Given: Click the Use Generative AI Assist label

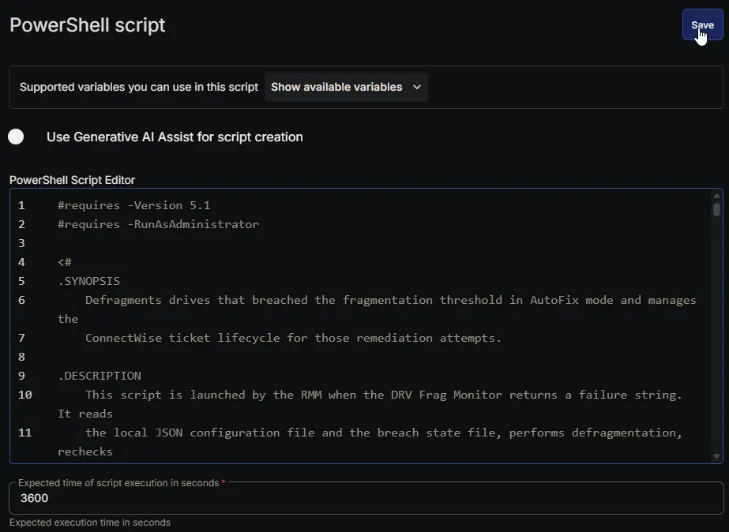Looking at the screenshot, I should (175, 137).
